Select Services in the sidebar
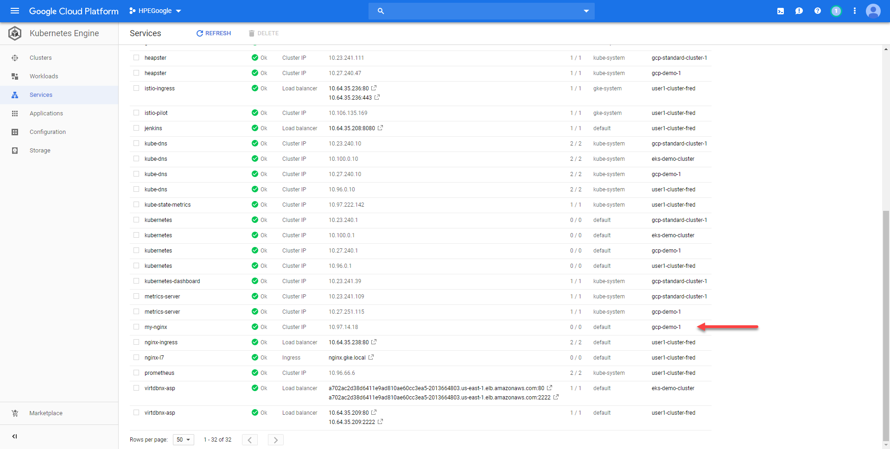The width and height of the screenshot is (890, 449). point(41,95)
